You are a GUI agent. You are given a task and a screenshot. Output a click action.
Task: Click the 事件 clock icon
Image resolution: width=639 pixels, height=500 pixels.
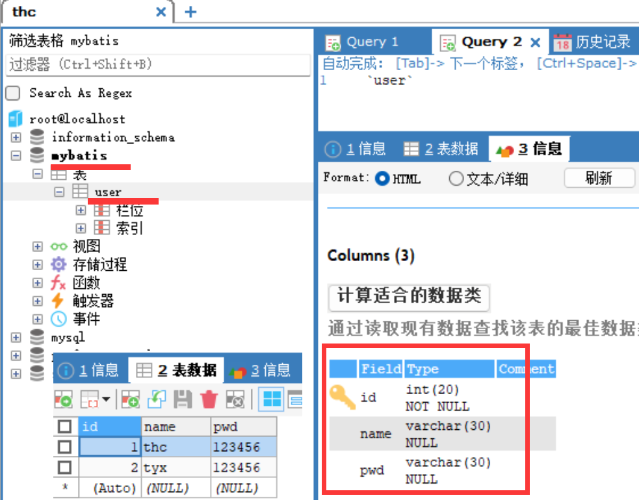pyautogui.click(x=59, y=319)
